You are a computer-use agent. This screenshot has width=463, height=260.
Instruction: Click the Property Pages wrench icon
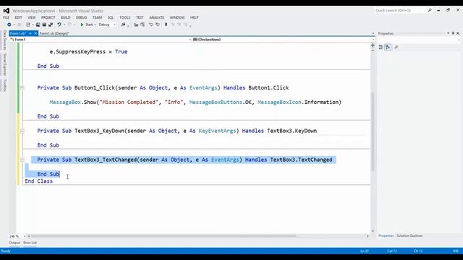point(396,47)
